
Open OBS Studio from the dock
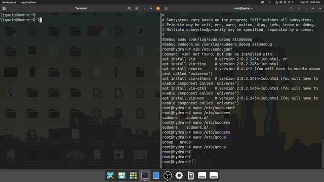point(168,175)
